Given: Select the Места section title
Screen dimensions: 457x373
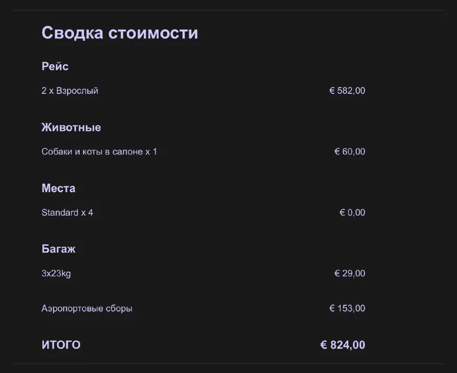Looking at the screenshot, I should tap(58, 188).
